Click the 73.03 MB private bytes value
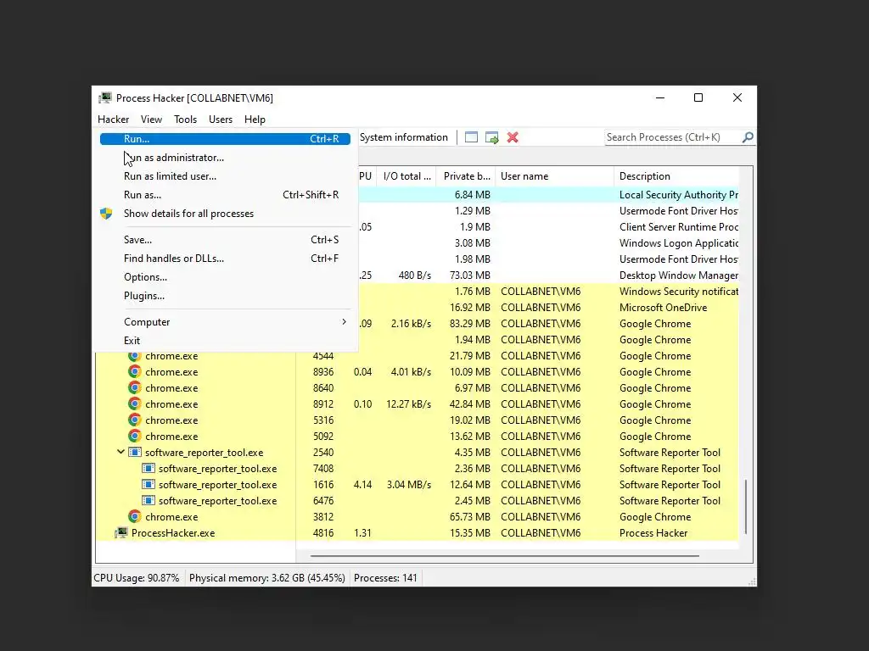 pos(470,275)
